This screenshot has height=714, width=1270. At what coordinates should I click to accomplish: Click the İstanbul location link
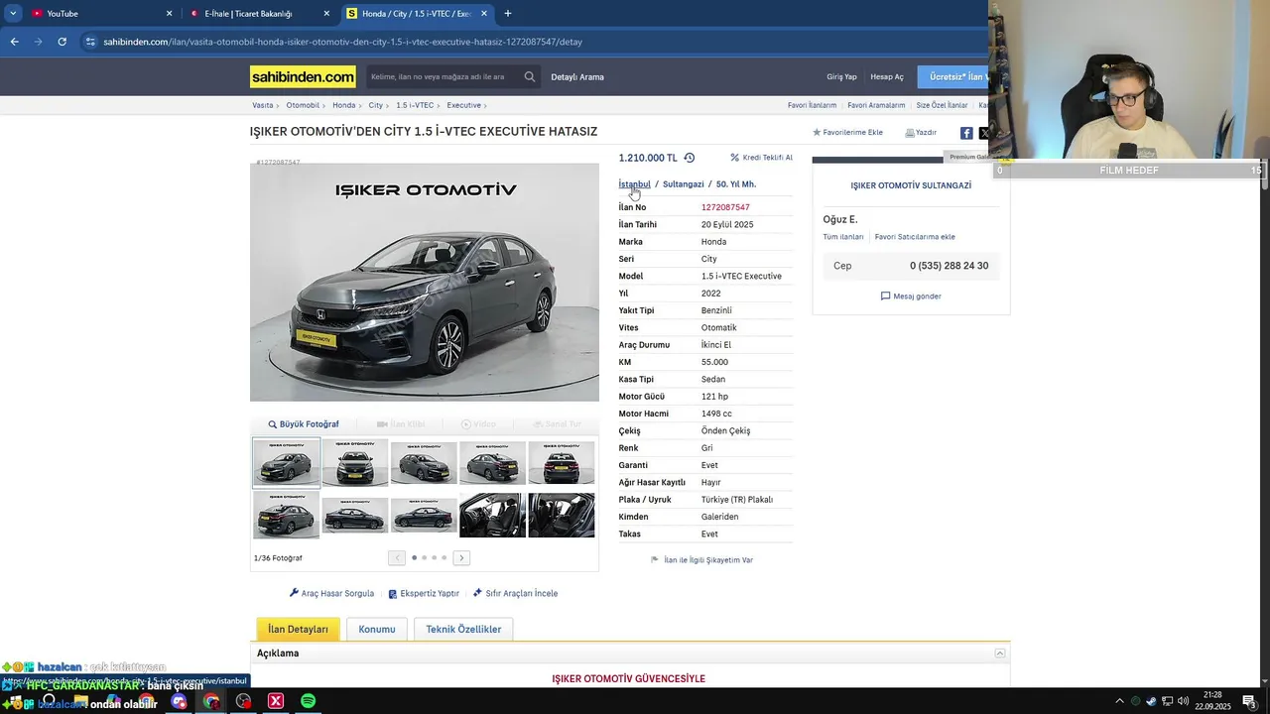(x=635, y=184)
